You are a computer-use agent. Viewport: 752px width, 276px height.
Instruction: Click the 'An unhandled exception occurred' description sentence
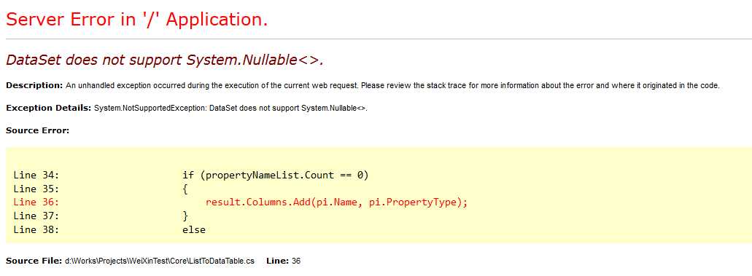393,86
